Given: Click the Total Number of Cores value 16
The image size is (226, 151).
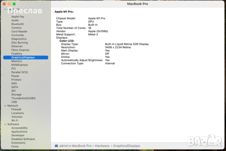Looking at the screenshot, I should click(x=90, y=28).
